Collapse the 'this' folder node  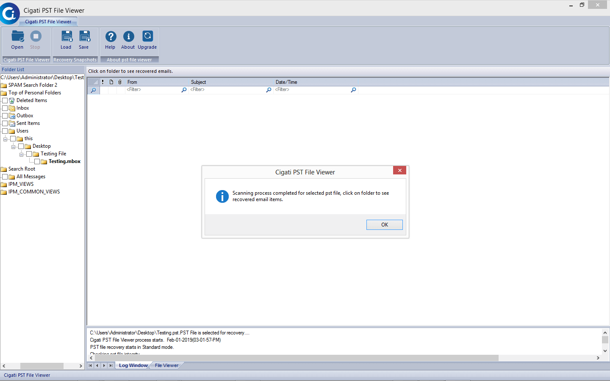pos(5,139)
